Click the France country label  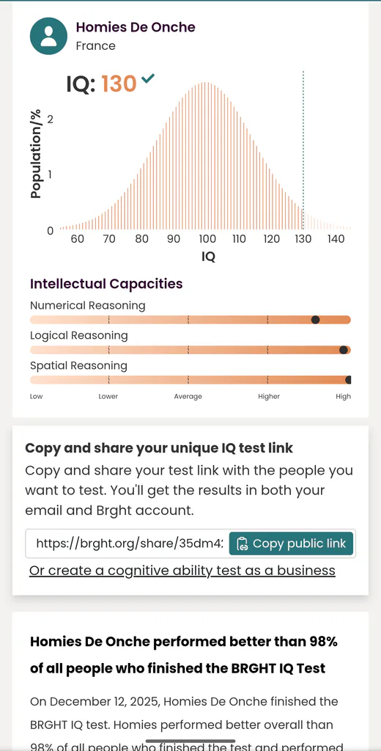pos(96,46)
